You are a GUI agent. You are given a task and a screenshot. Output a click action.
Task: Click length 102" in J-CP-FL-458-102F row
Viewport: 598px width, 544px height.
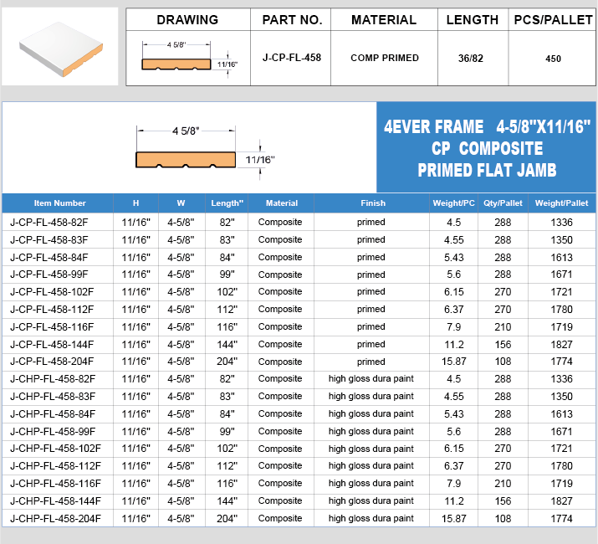point(227,292)
